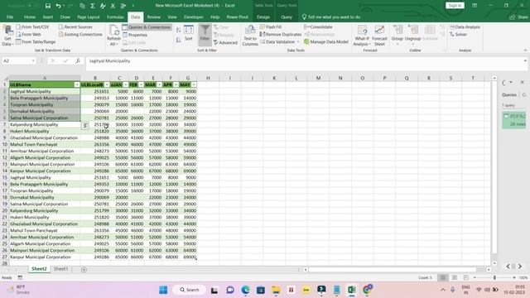Import data From Web
The image size is (530, 298).
28,34
